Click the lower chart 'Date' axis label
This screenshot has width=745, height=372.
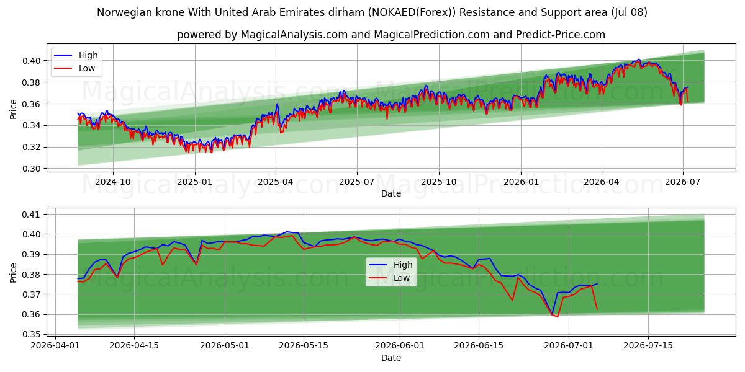click(391, 358)
